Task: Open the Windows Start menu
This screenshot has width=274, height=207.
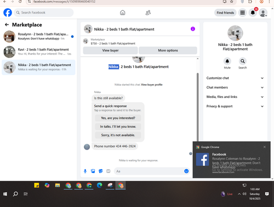Action: click(5, 194)
